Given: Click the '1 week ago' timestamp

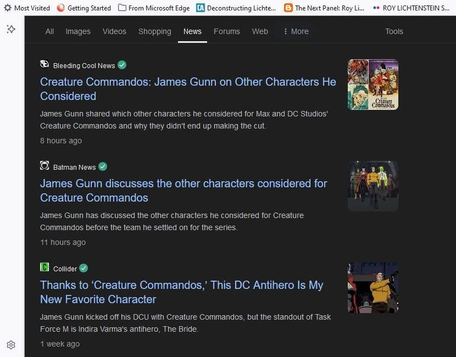Looking at the screenshot, I should 60,344.
